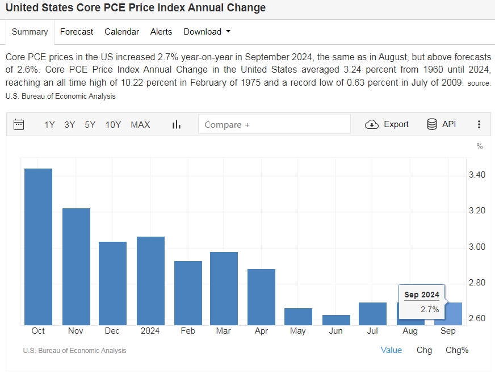The image size is (495, 374).
Task: Click the Export cloud download icon
Action: pyautogui.click(x=372, y=124)
